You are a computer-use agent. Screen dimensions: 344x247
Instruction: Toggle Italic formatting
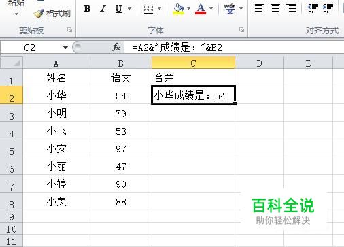(103, 9)
